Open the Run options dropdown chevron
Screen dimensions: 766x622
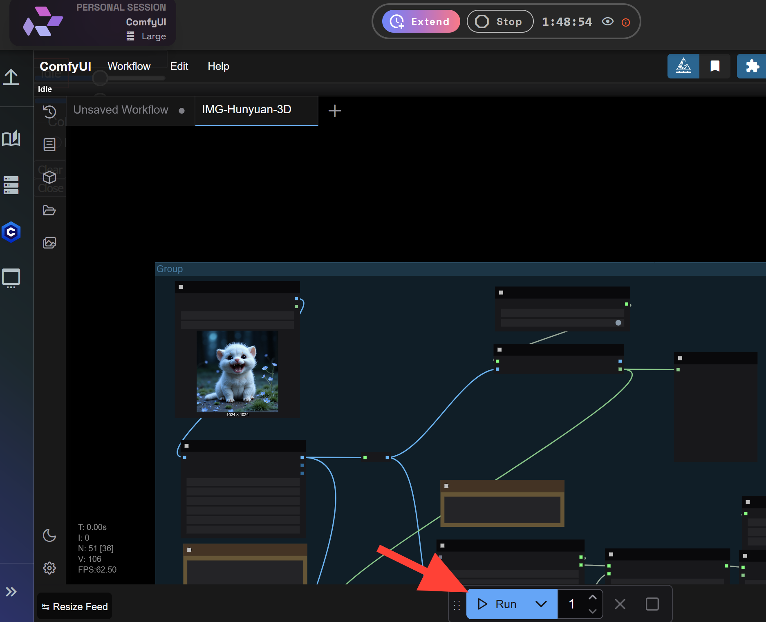541,604
